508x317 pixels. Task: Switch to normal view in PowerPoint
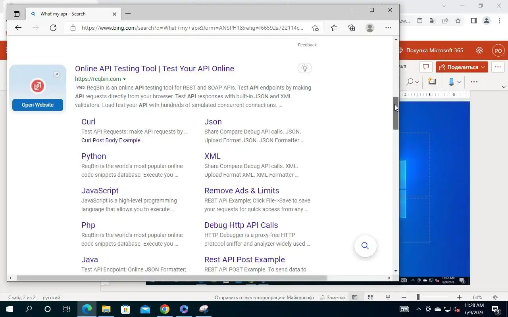pos(355,298)
